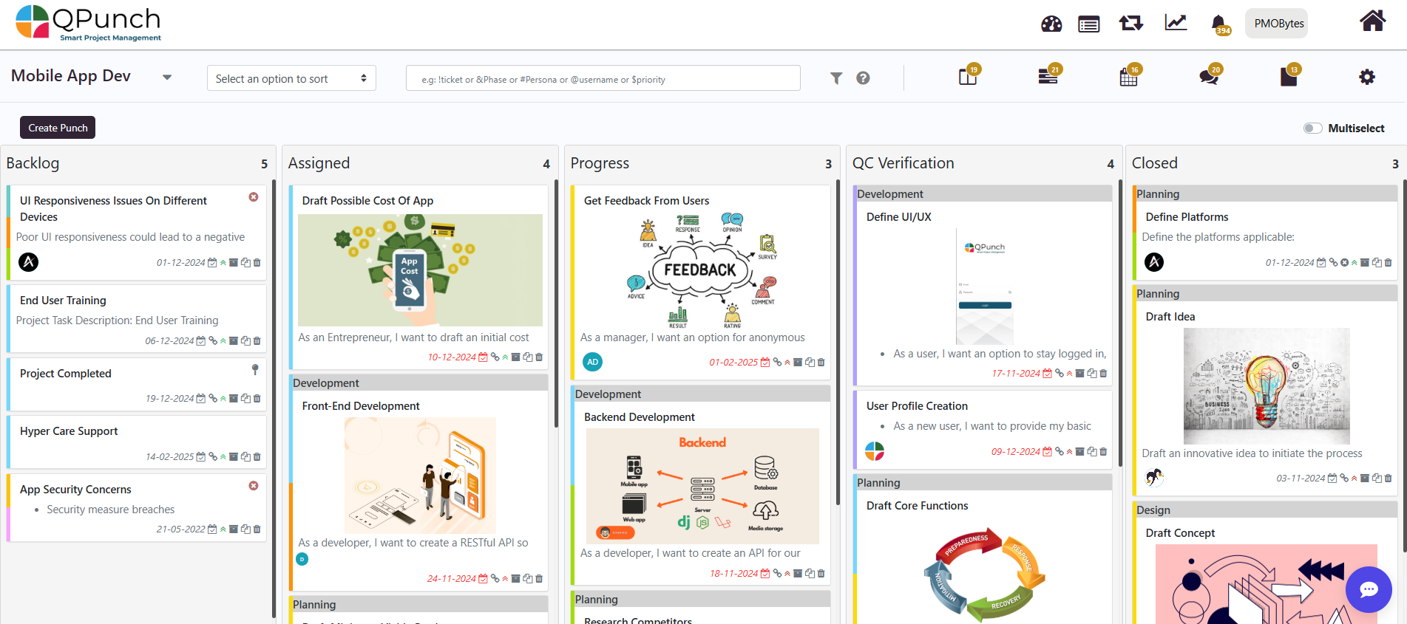Click the Backlog column header

tap(33, 163)
